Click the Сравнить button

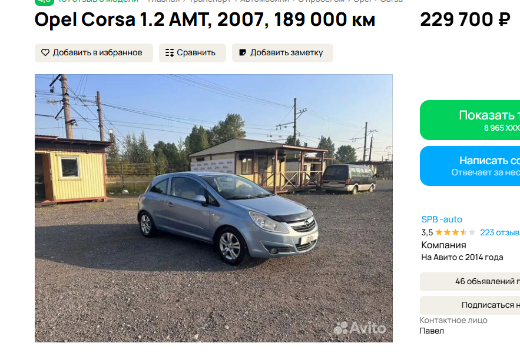[193, 53]
